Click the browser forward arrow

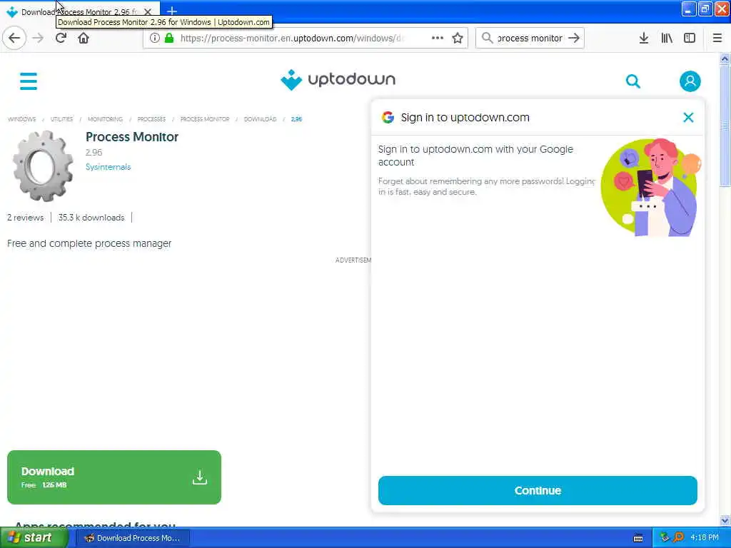pos(38,39)
